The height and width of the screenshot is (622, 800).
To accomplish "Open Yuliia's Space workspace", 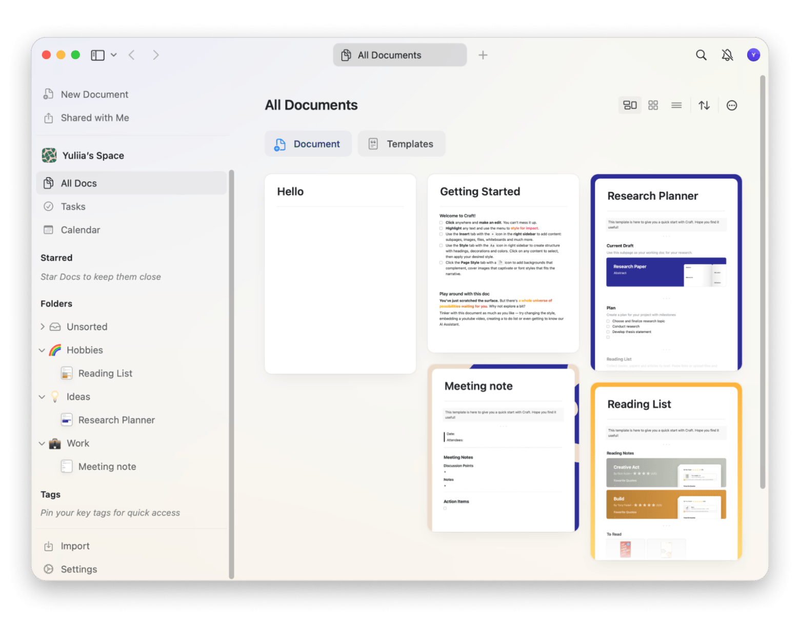I will 83,156.
